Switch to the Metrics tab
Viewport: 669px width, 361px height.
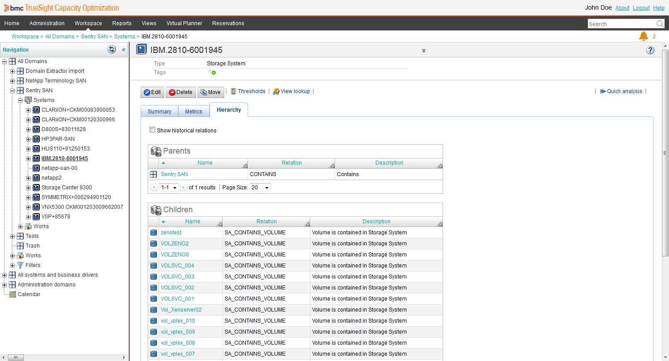coord(194,111)
